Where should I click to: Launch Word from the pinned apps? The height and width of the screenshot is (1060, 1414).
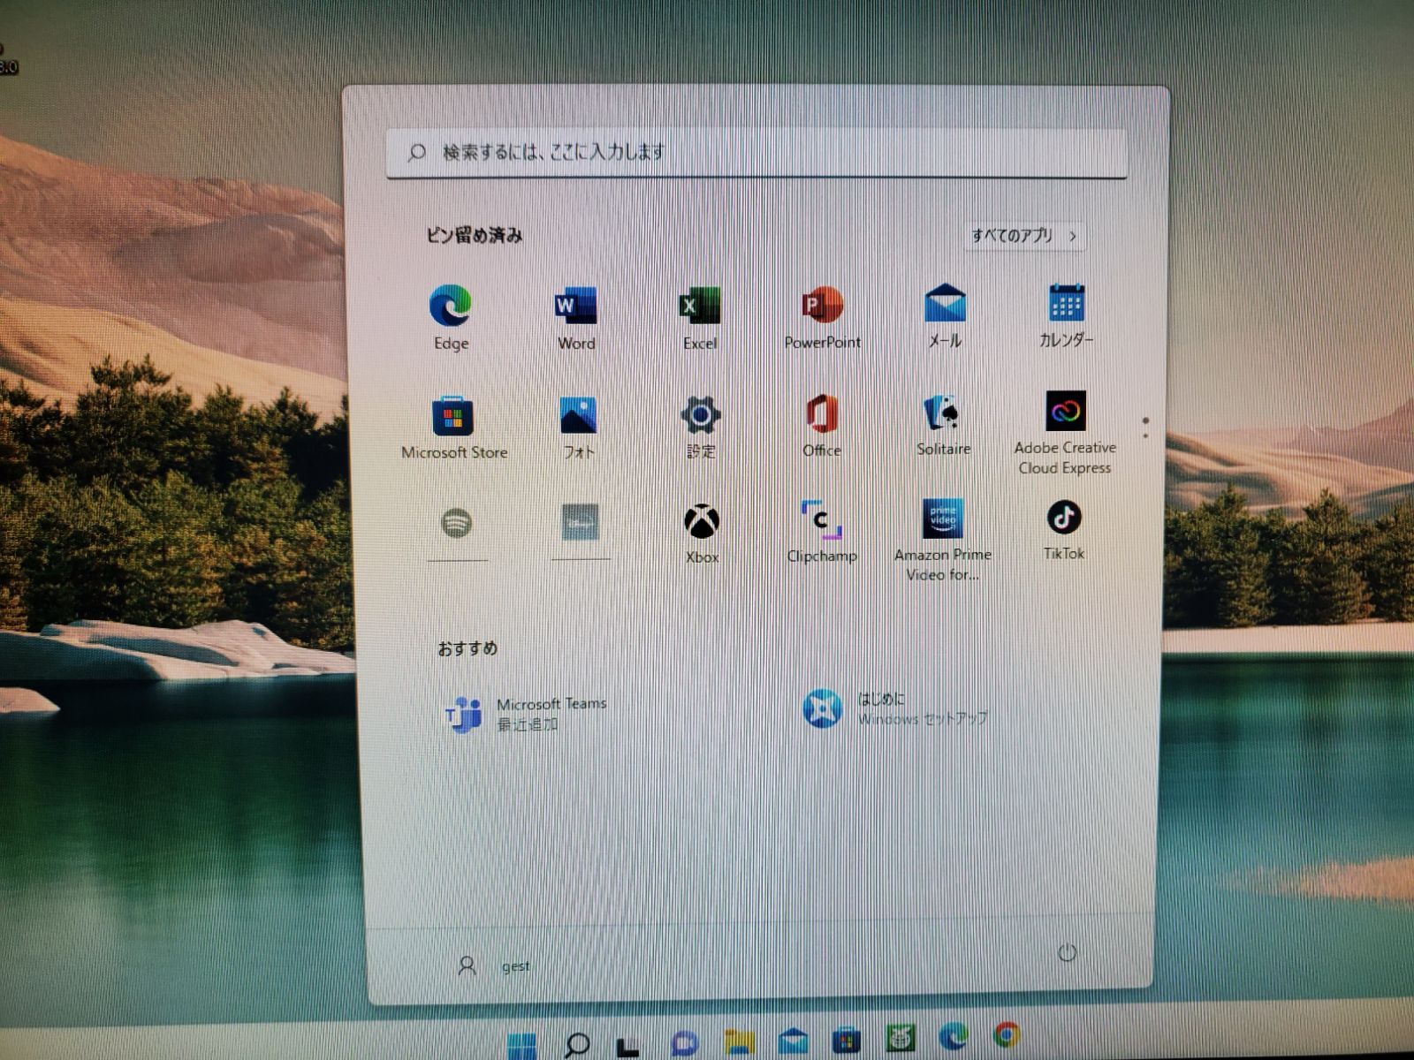(575, 316)
